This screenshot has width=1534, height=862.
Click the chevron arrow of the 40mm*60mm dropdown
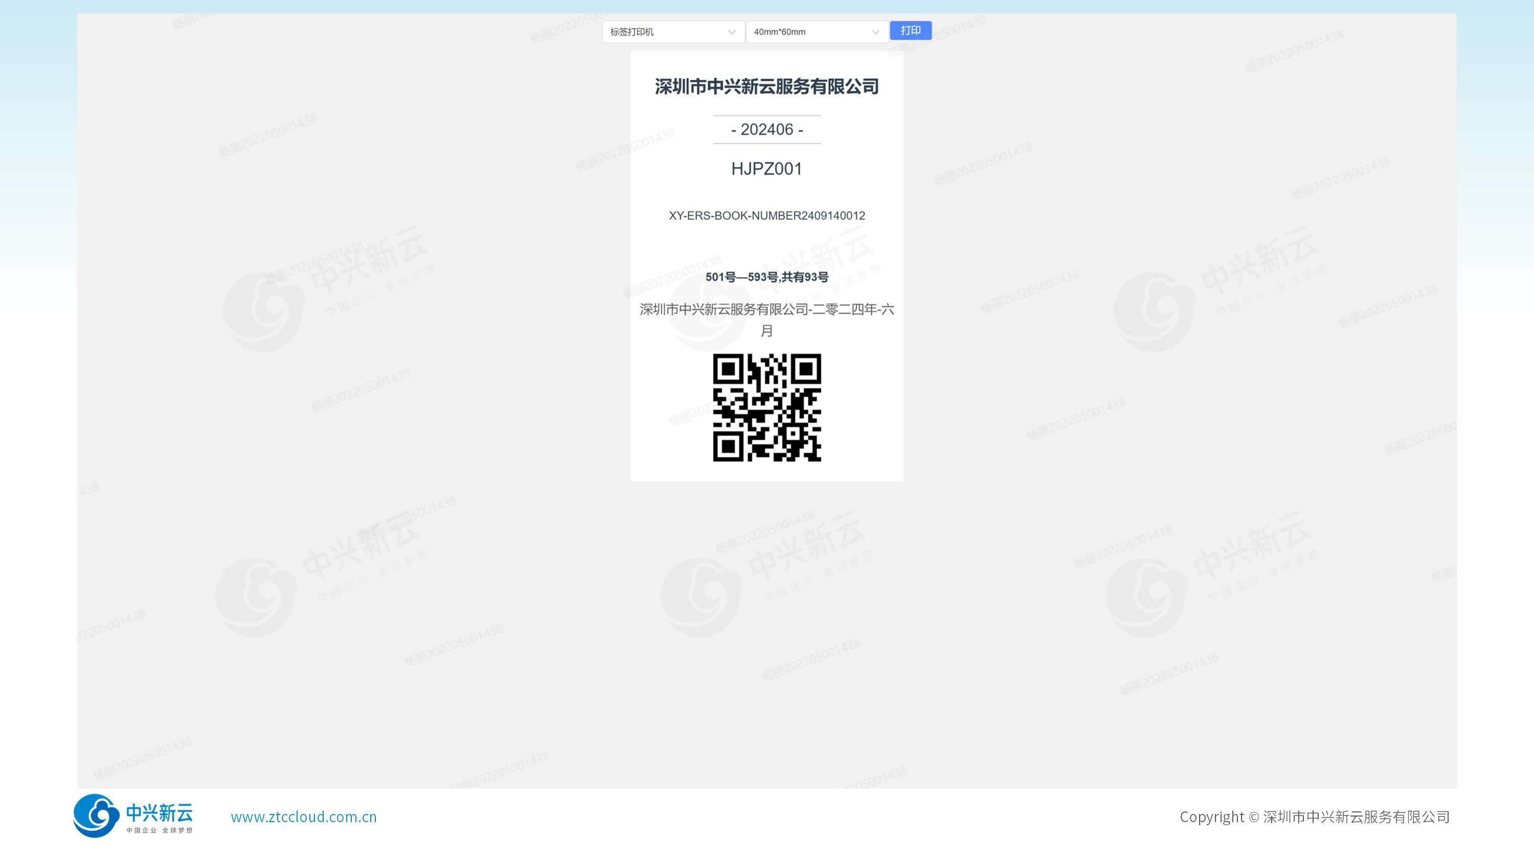click(x=875, y=32)
